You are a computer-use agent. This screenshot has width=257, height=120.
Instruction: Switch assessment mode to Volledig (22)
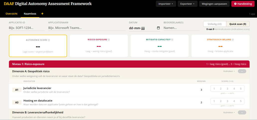215,24
